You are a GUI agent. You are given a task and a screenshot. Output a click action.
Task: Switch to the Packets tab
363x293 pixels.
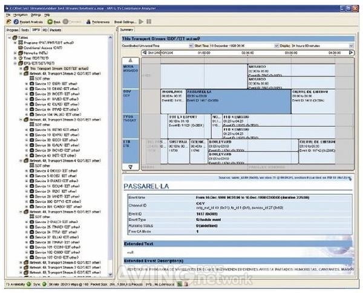coord(55,30)
